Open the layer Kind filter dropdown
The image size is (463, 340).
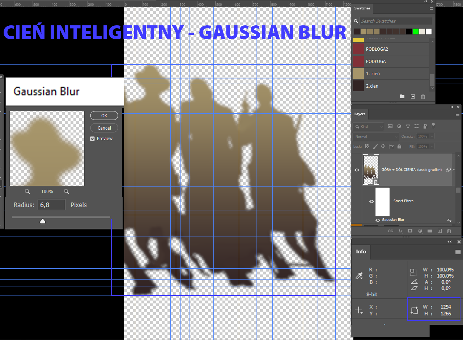[x=368, y=126]
